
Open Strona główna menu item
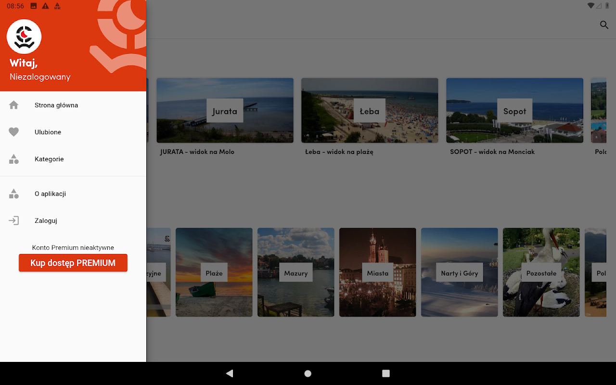click(73, 105)
